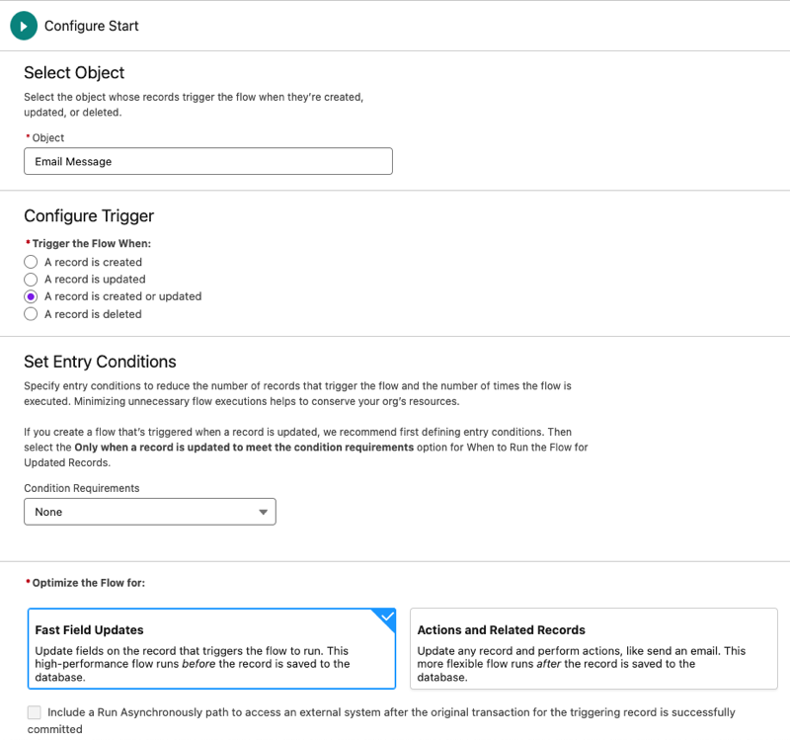Select 'A record is deleted' radio button
The height and width of the screenshot is (740, 790).
pyautogui.click(x=31, y=314)
